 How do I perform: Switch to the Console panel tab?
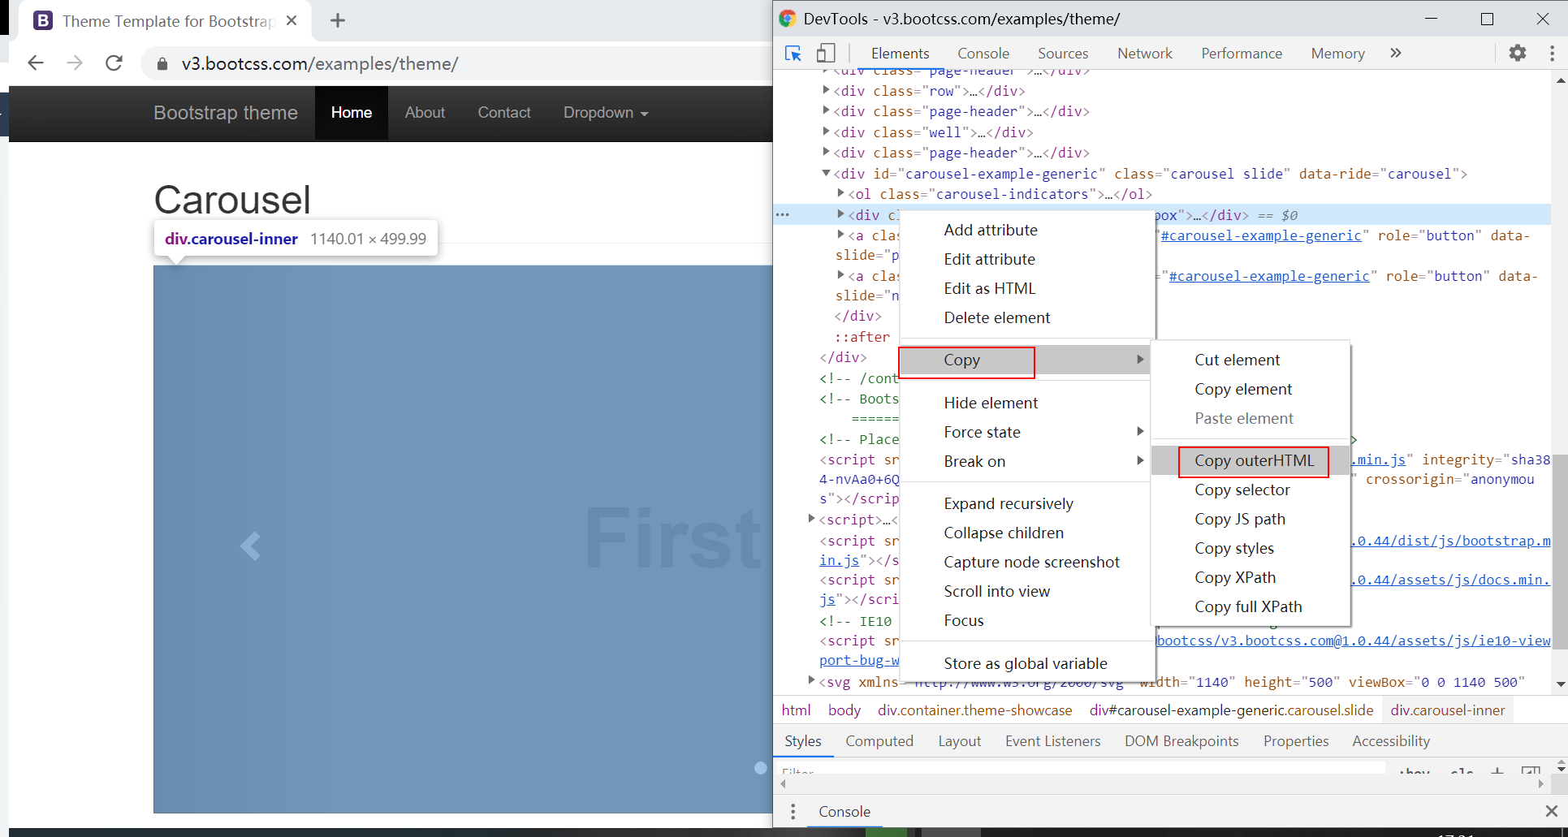[x=983, y=54]
